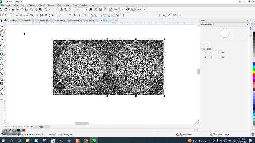Pick the black swatch in document palette
The image size is (255, 143).
[x=19, y=130]
